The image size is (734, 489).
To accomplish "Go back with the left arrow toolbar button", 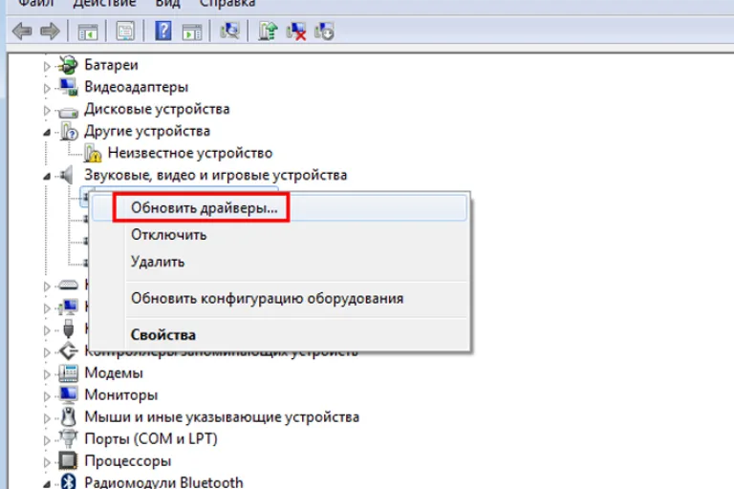I will tap(22, 32).
